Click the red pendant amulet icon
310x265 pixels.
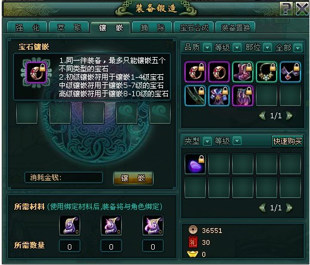[x=290, y=72]
